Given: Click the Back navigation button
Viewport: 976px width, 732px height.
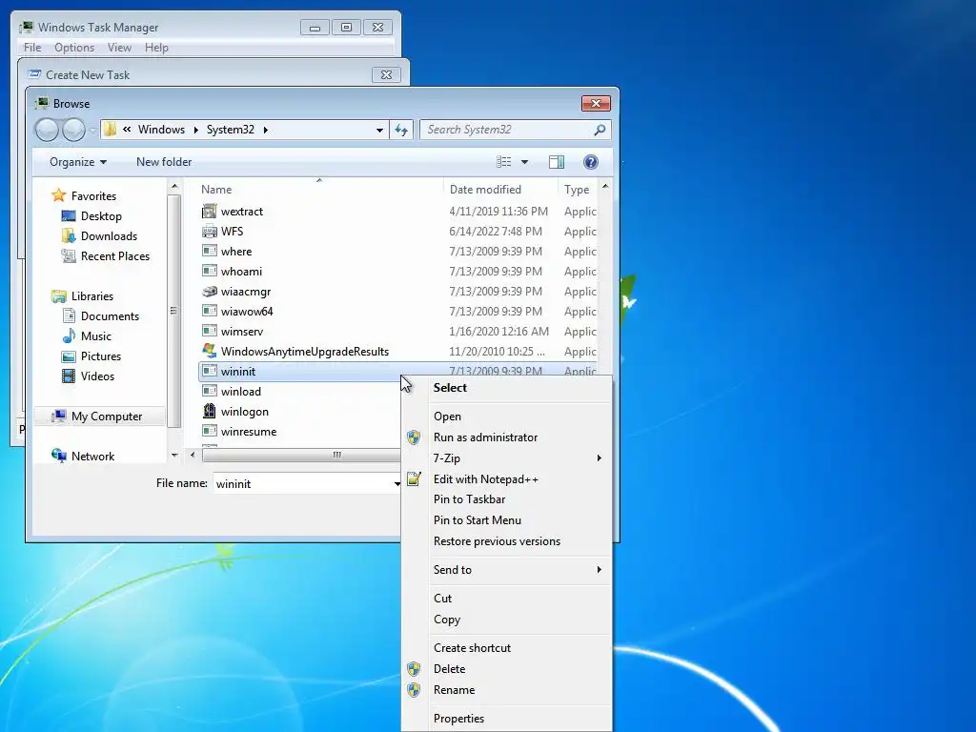Looking at the screenshot, I should 47,130.
